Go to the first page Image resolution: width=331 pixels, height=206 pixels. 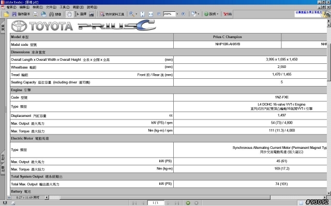134,203
